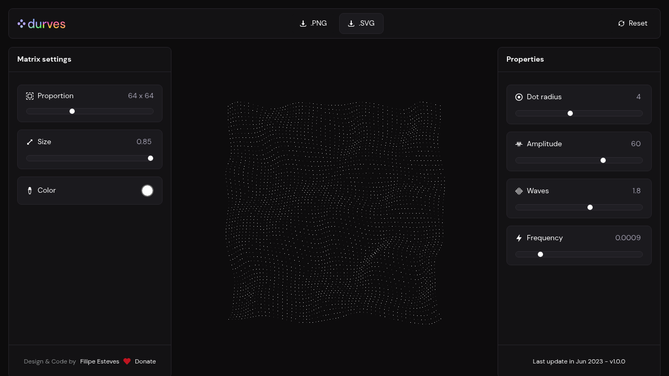
Task: Reset all settings to defaults
Action: coord(632,23)
